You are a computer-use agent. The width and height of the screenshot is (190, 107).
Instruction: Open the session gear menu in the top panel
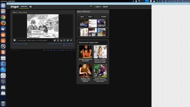tap(183, 1)
